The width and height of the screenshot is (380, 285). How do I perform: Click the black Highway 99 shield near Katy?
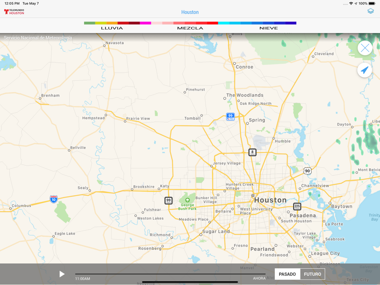tap(168, 201)
